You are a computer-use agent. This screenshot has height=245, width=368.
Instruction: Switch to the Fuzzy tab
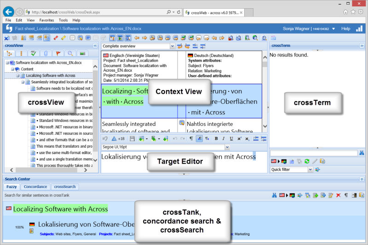(x=11, y=187)
